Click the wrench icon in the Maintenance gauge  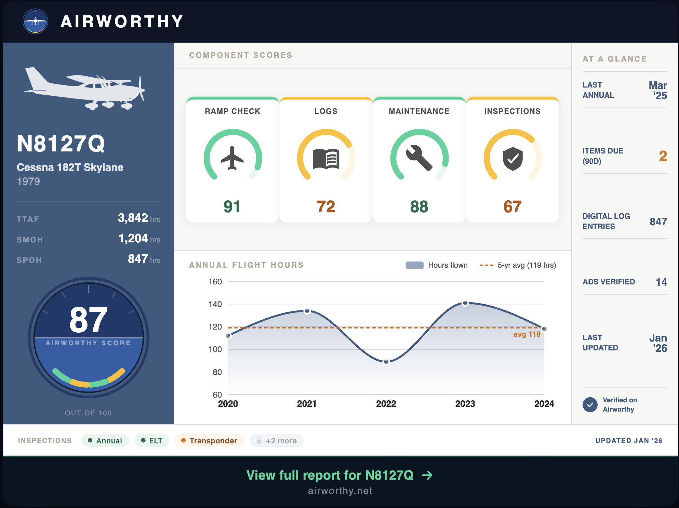point(420,158)
